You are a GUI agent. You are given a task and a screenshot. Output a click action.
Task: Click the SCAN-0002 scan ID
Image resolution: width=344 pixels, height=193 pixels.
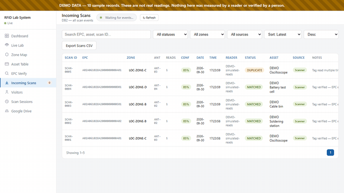(x=69, y=121)
